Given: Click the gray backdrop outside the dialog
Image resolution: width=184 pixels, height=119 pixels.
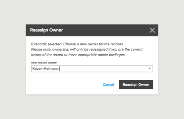Looking at the screenshot, I should coord(92,12).
